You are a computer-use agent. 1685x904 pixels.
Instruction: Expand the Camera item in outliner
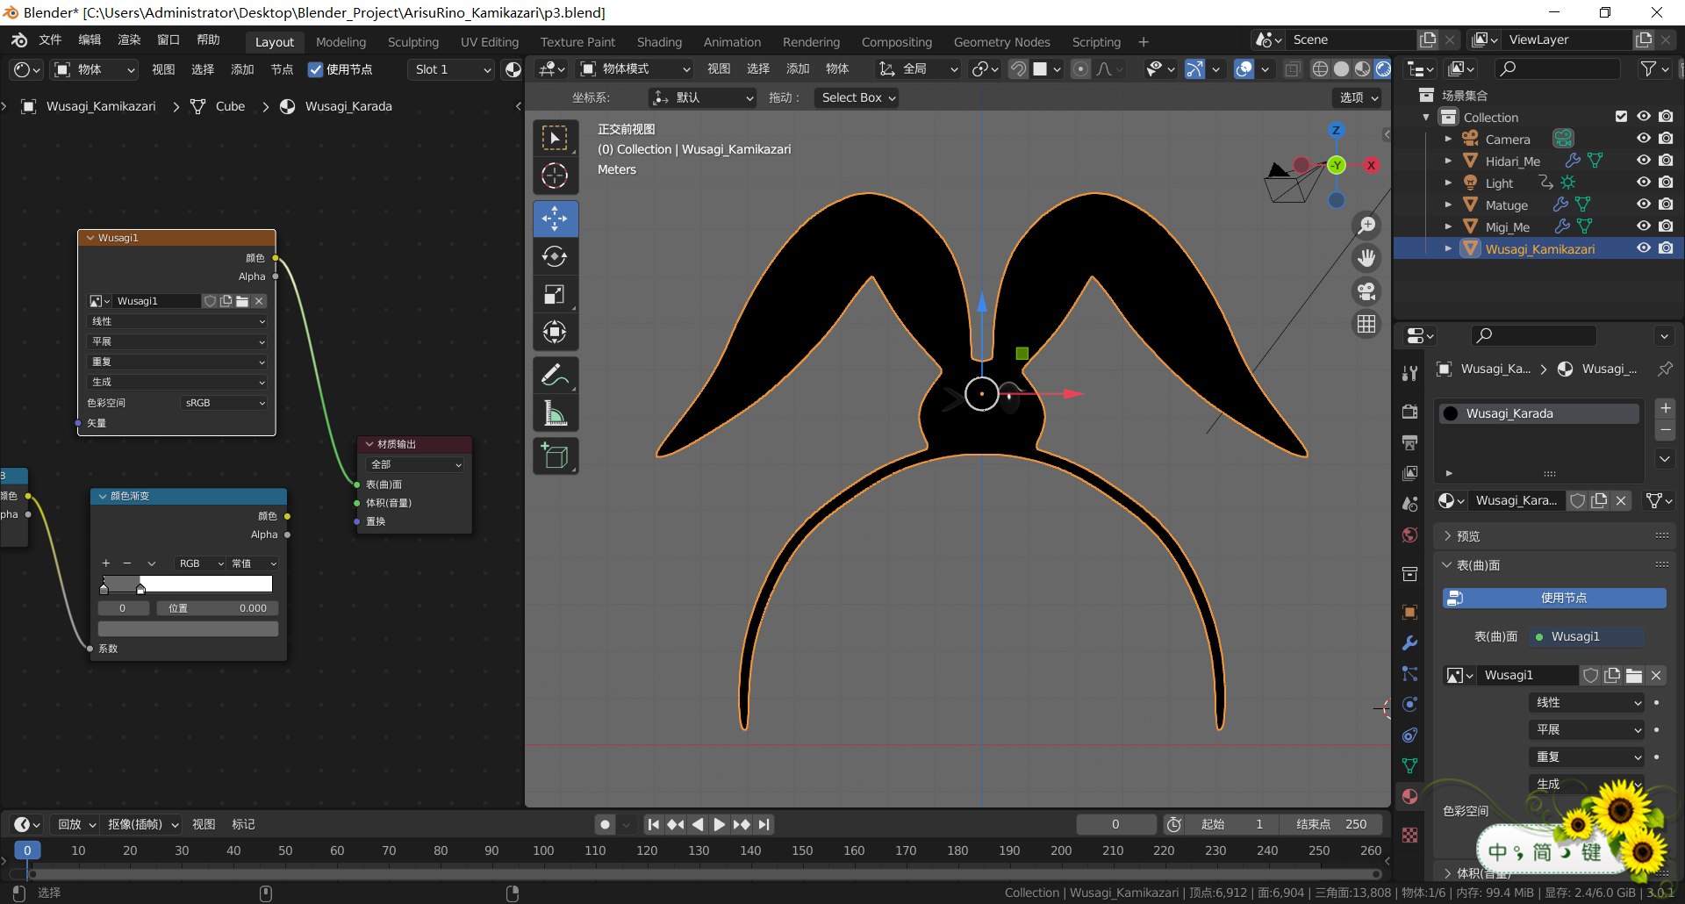coord(1449,139)
